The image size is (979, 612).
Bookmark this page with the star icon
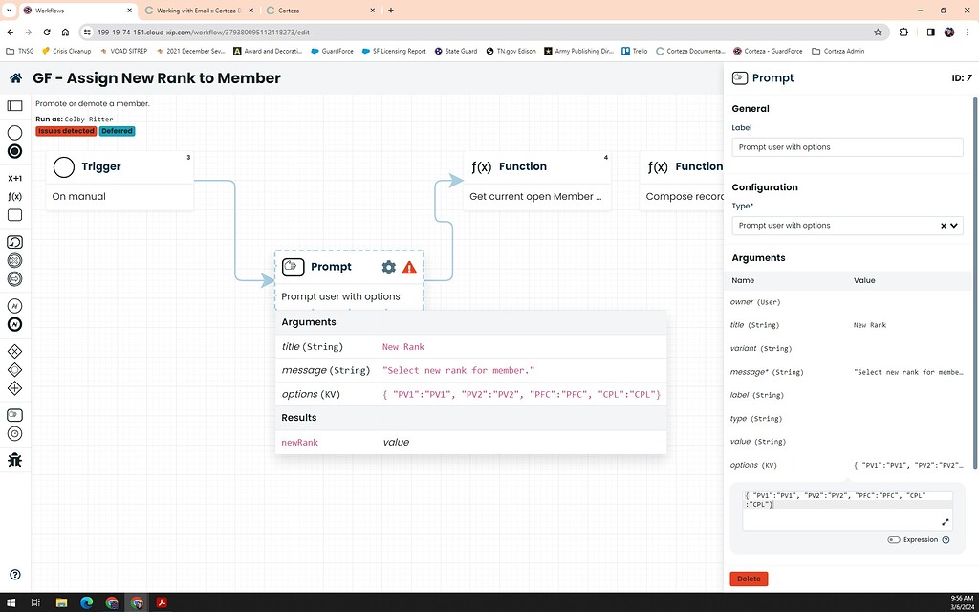(x=878, y=32)
